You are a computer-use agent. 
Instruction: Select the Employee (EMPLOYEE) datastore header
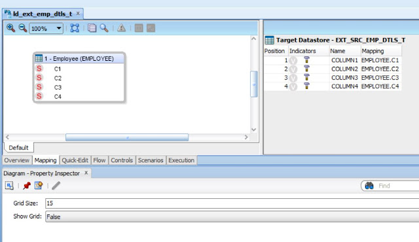point(79,58)
